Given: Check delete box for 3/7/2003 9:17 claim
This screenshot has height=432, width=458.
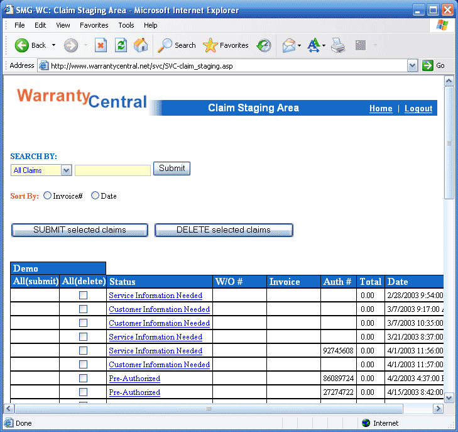Looking at the screenshot, I should [84, 309].
